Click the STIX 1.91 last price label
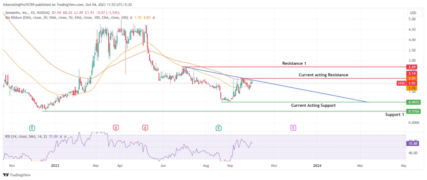 coord(407,83)
